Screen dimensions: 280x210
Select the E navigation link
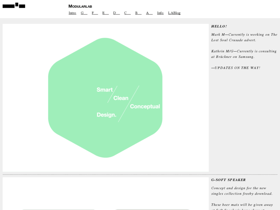coord(106,13)
